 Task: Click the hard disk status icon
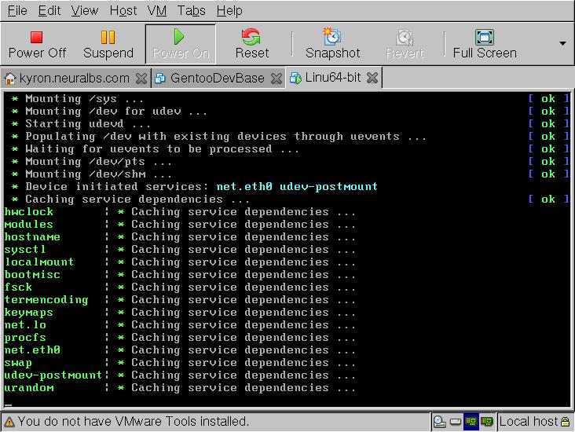(x=455, y=422)
